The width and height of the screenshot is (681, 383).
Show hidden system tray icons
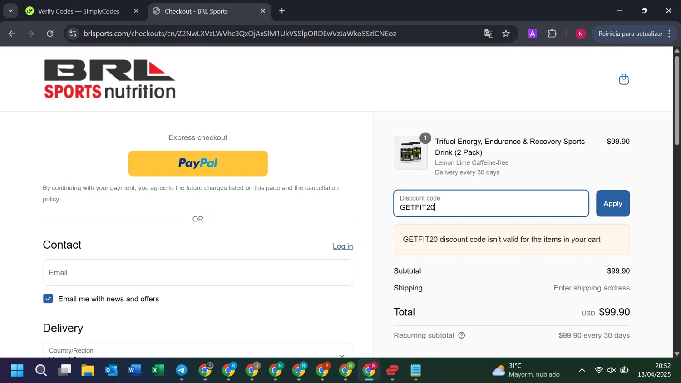tap(582, 370)
